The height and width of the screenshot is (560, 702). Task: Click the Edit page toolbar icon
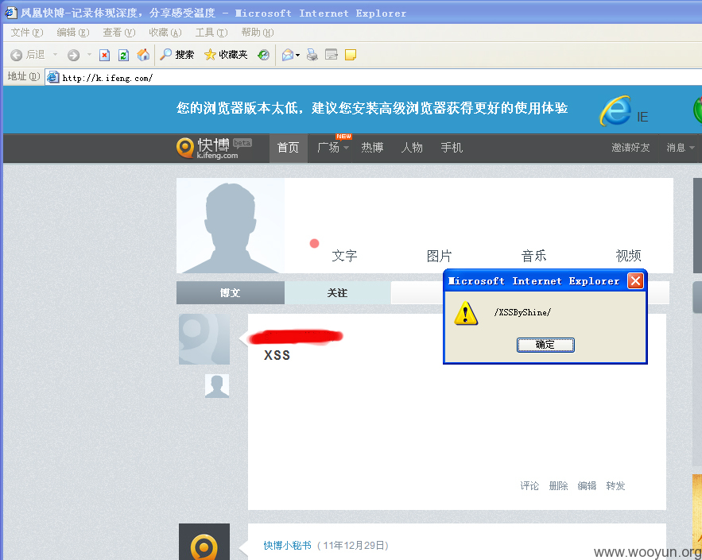(x=332, y=55)
